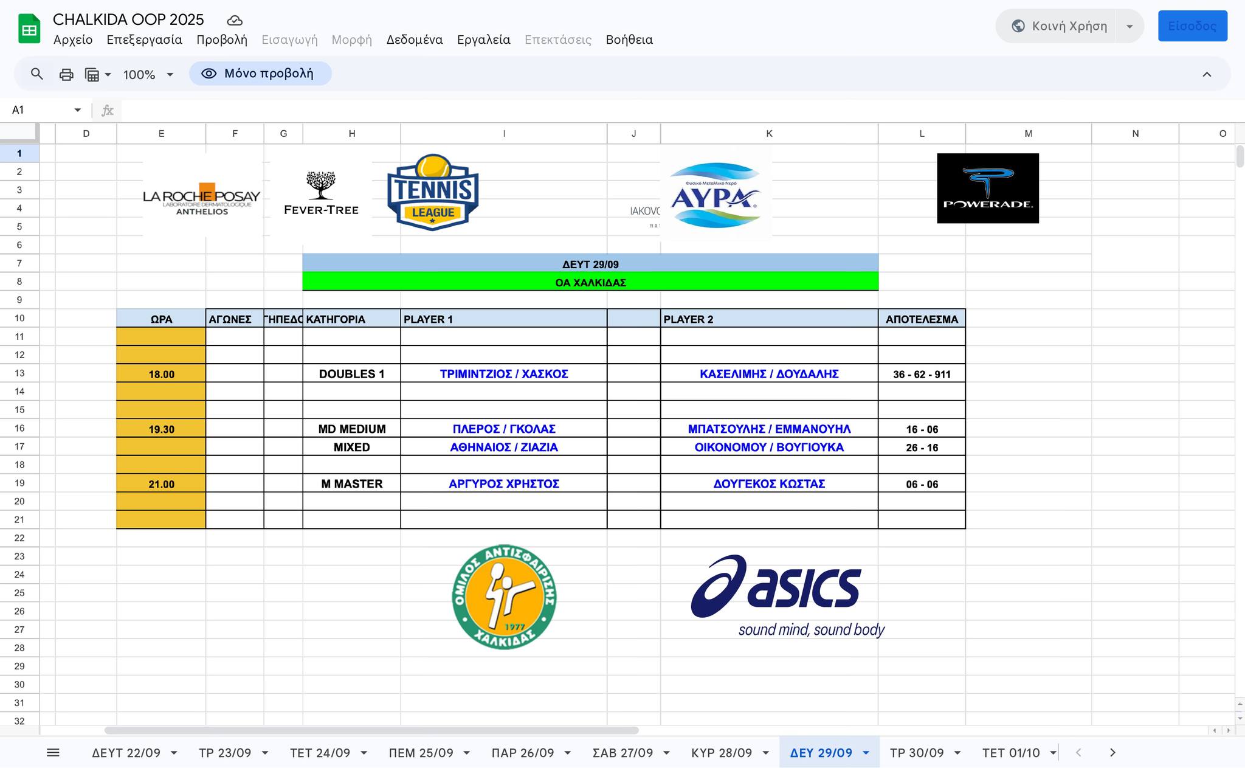Select the green ΟΑ ΧΑΛΚΙΔΑΣ cell
The image size is (1245, 768).
(x=590, y=282)
